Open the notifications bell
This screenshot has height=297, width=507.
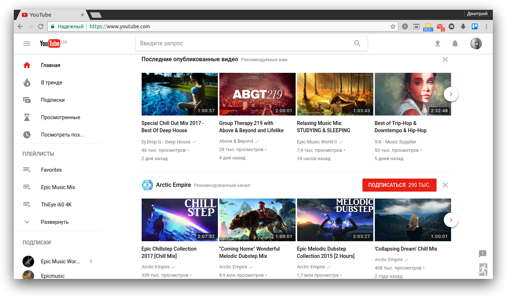pos(455,43)
